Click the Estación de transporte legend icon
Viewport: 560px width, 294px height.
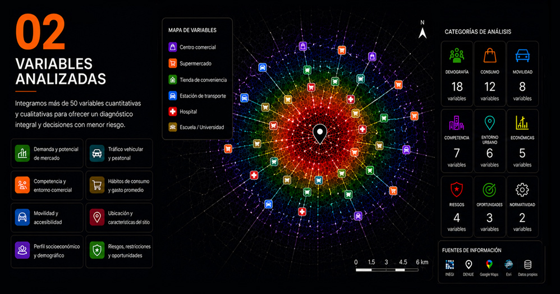click(173, 96)
